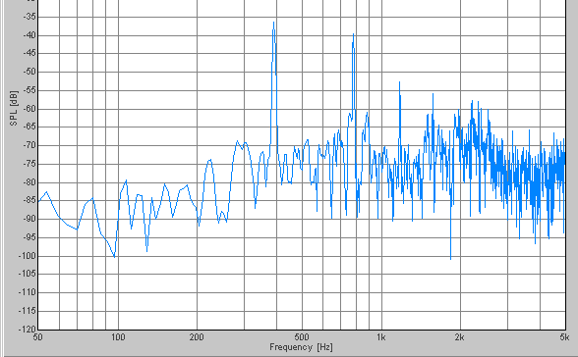Select the second harmonic peak near 800 Hz
This screenshot has width=578, height=357.
tap(353, 34)
